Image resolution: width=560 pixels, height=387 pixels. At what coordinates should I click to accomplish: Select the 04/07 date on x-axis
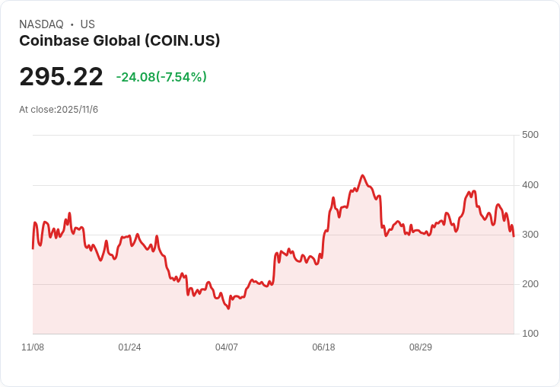point(227,347)
